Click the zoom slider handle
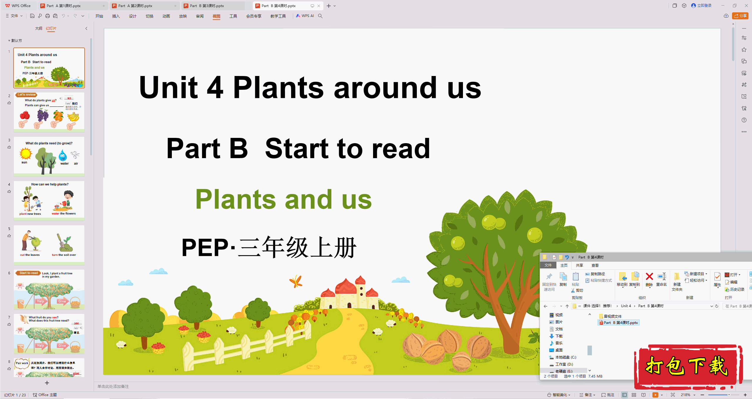Image resolution: width=752 pixels, height=399 pixels. click(729, 395)
